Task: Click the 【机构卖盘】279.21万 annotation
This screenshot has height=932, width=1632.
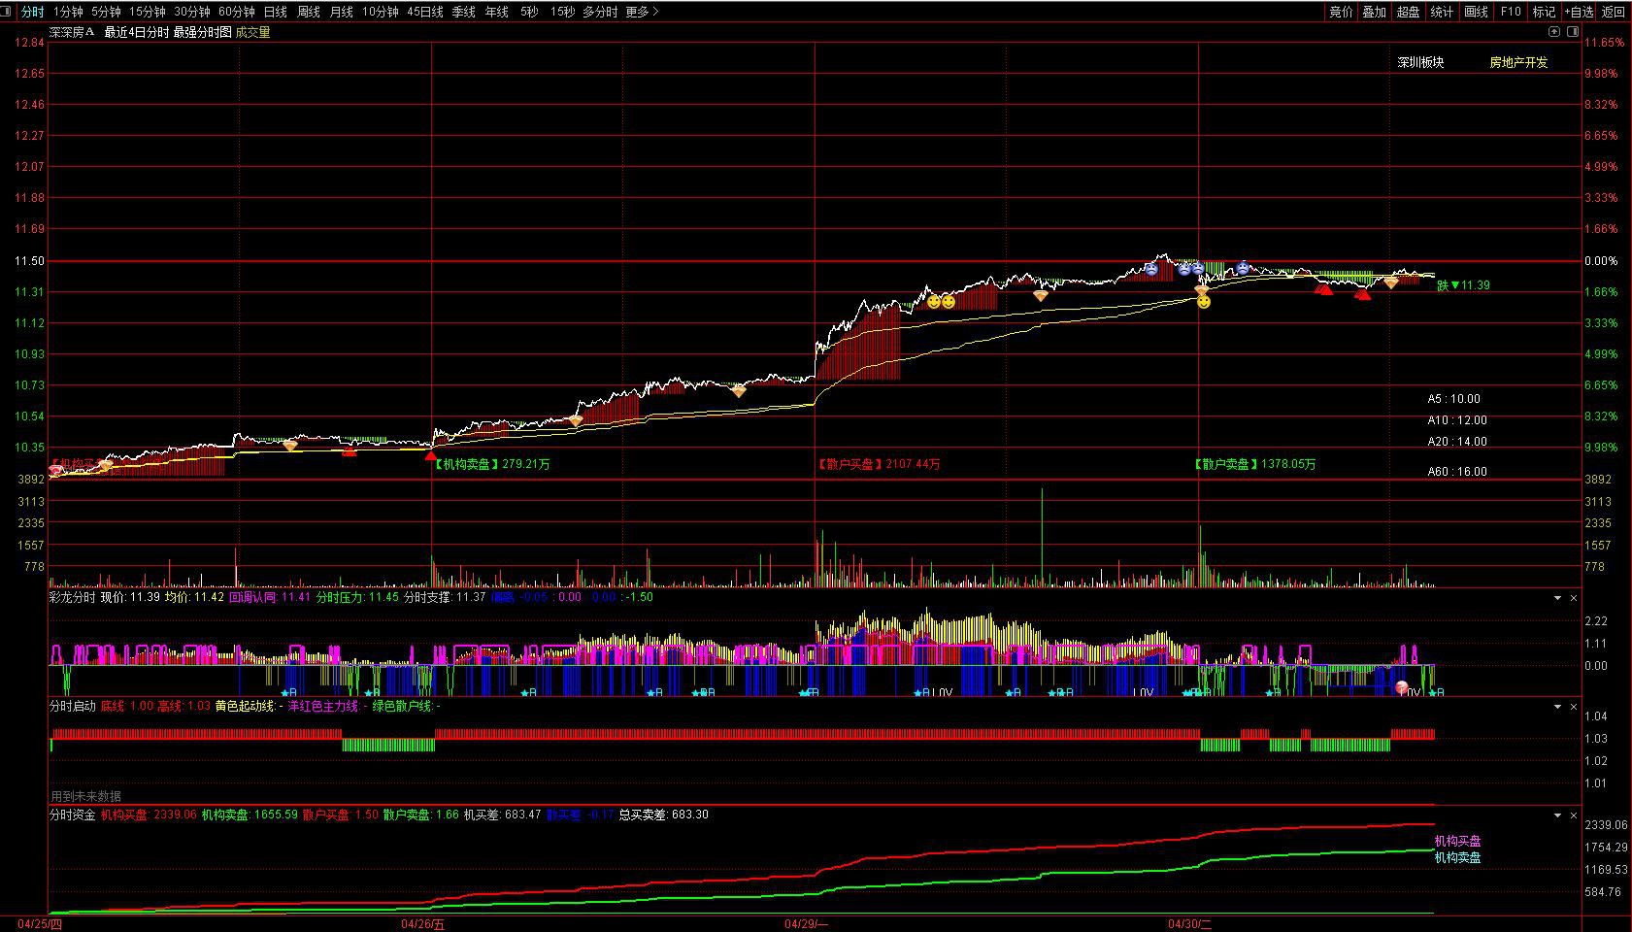Action: (x=491, y=464)
